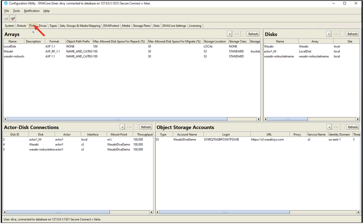This screenshot has height=224, width=363.
Task: Switch to the DIVAProtect tab
Action: point(111,26)
